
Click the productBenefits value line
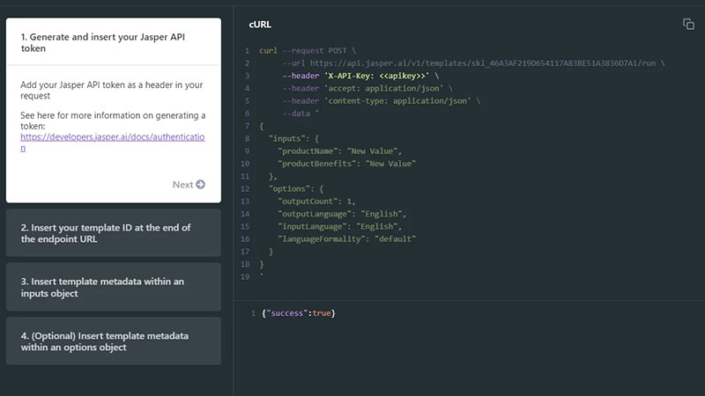point(346,164)
